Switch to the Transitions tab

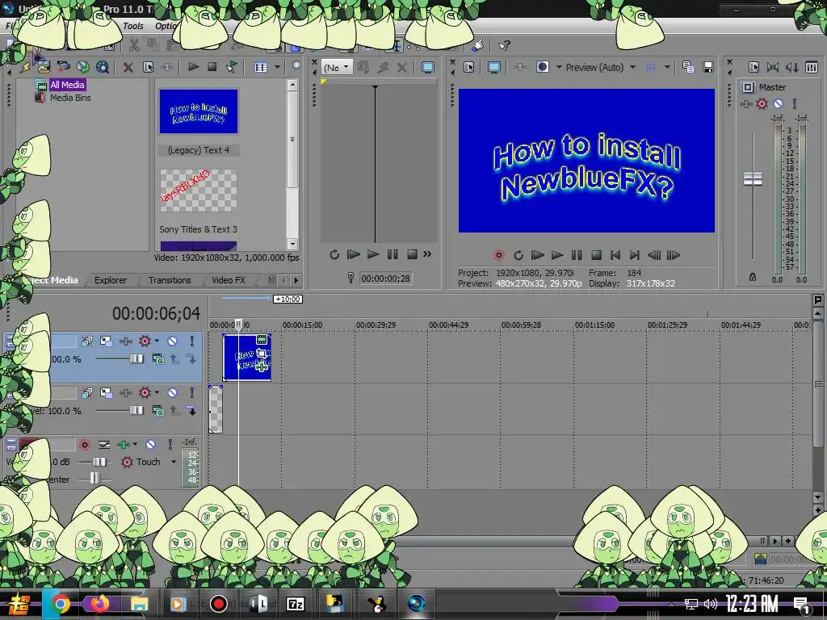pyautogui.click(x=170, y=280)
